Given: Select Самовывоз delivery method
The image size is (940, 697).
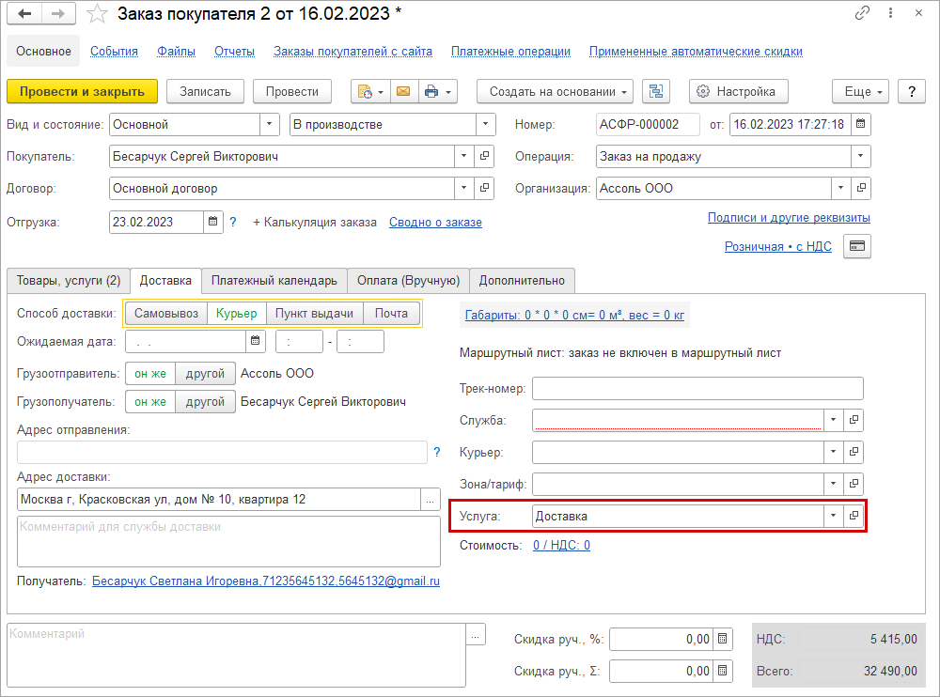Looking at the screenshot, I should 166,314.
